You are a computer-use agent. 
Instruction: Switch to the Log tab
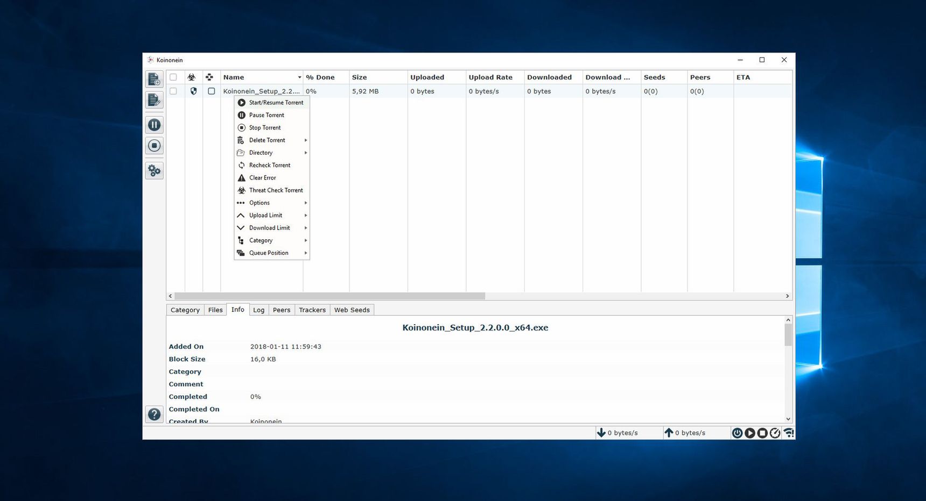259,310
